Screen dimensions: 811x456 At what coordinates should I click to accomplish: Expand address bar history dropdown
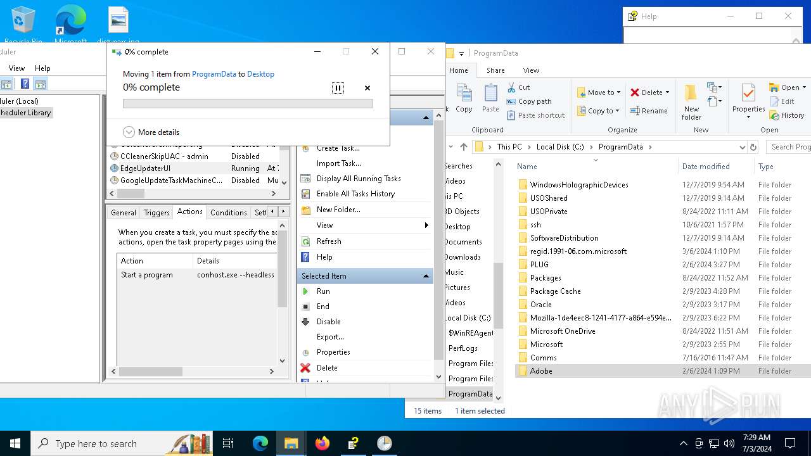743,147
